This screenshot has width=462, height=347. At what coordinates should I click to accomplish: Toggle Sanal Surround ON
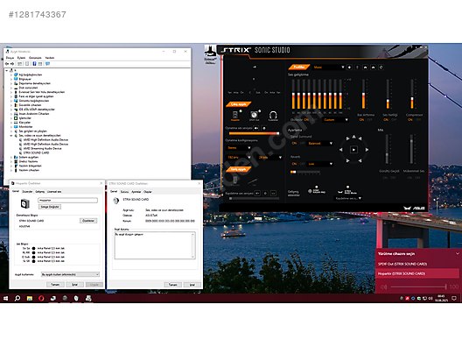tap(294, 143)
